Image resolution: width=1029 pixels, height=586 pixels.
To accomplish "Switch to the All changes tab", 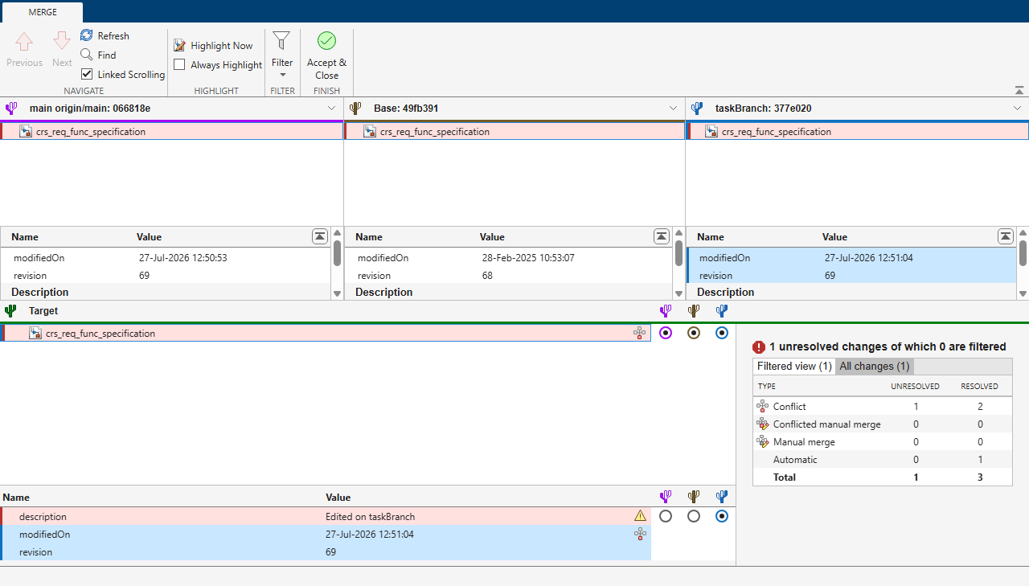I will pos(875,366).
